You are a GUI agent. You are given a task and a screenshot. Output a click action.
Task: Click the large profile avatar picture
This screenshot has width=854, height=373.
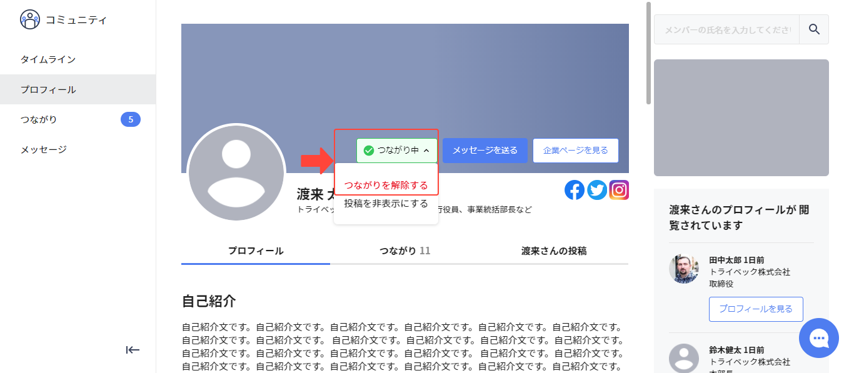coord(236,172)
